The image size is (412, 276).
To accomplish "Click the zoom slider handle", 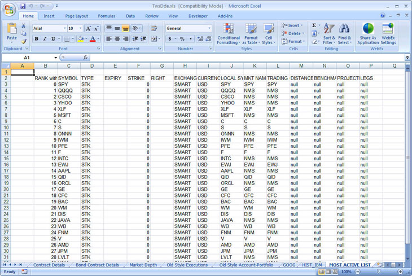I will [x=379, y=271].
